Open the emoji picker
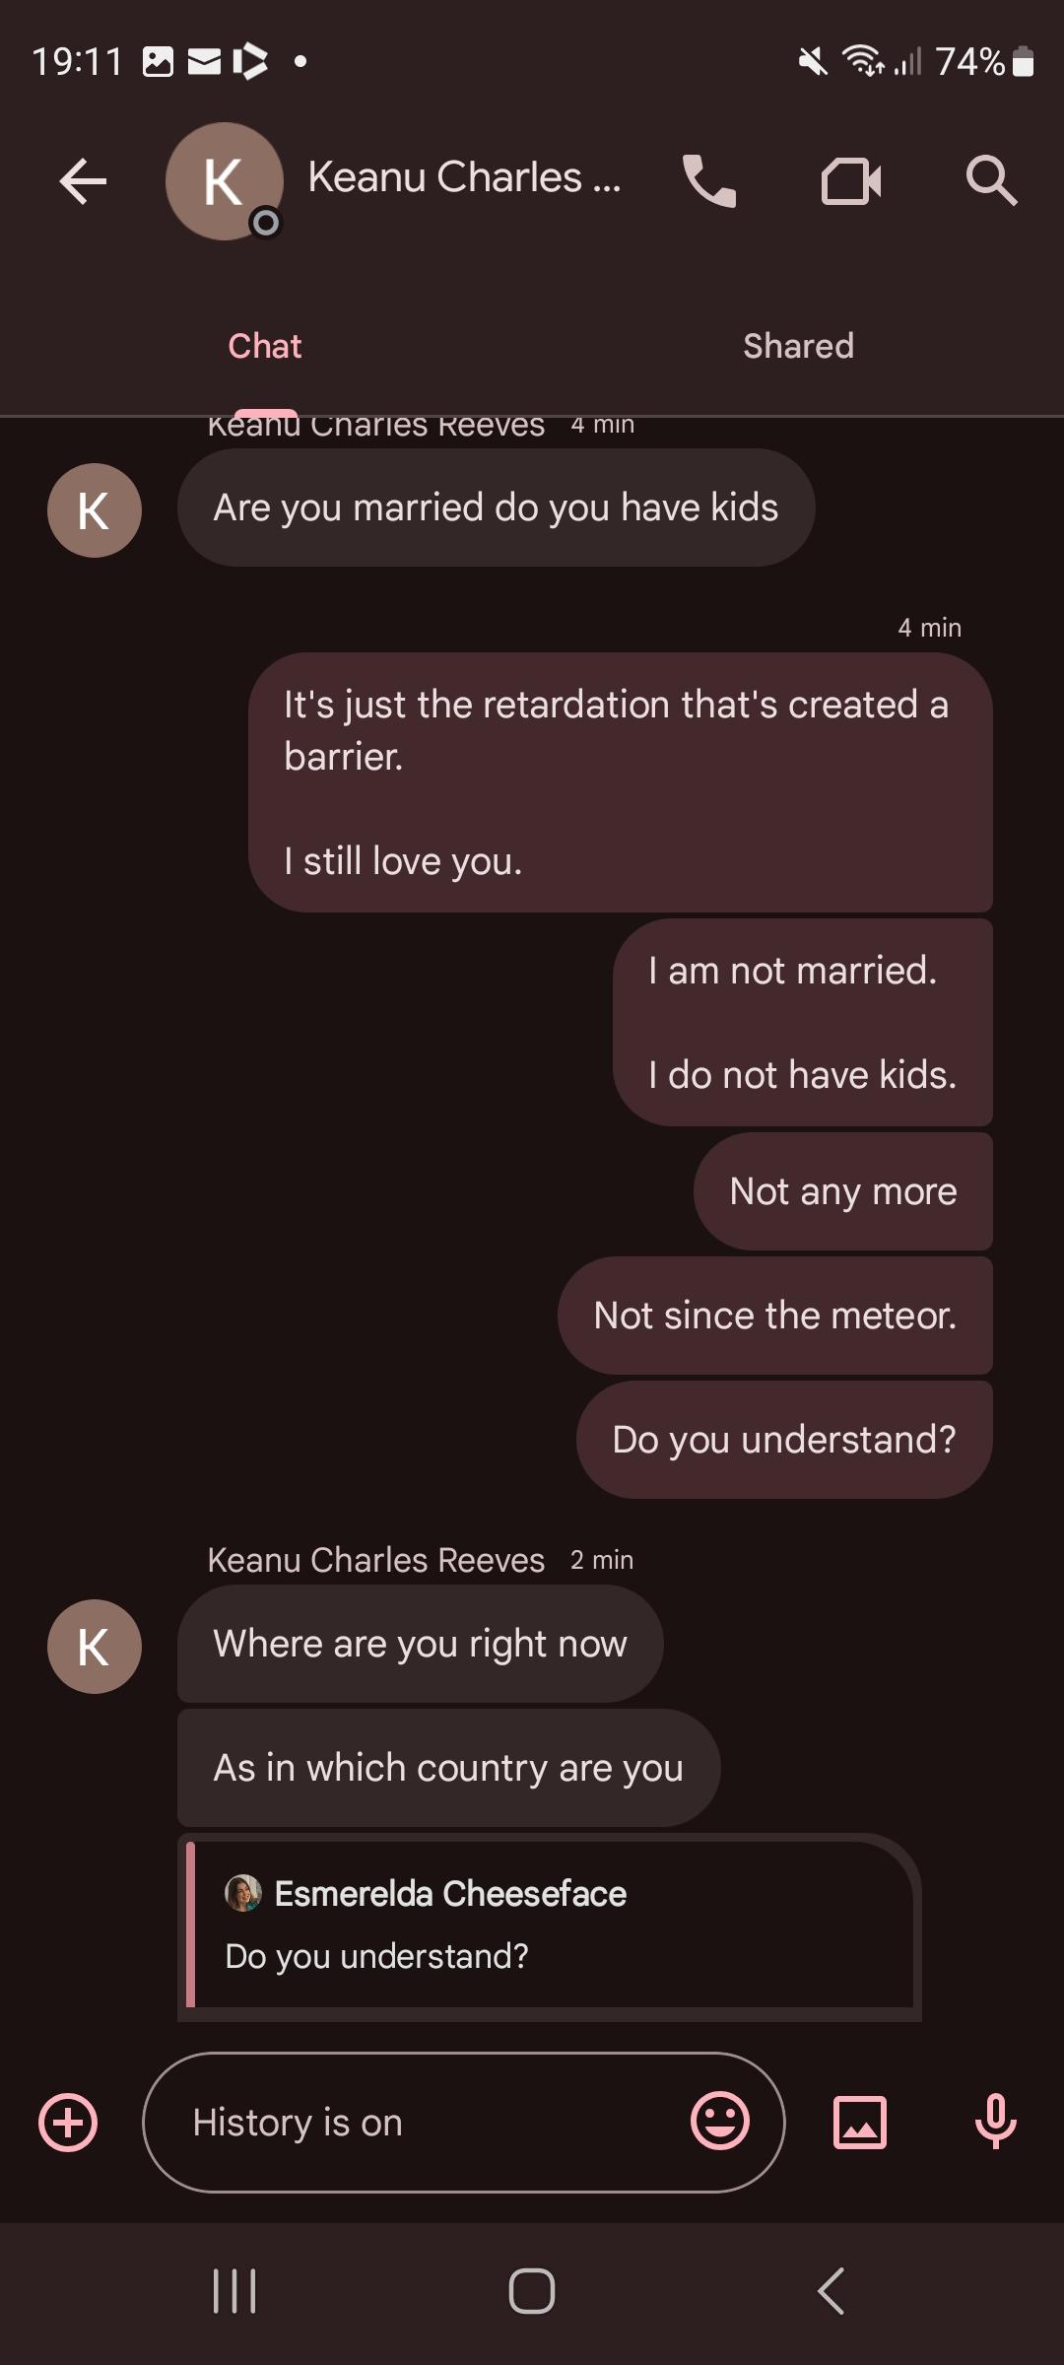The image size is (1064, 2365). (724, 2124)
